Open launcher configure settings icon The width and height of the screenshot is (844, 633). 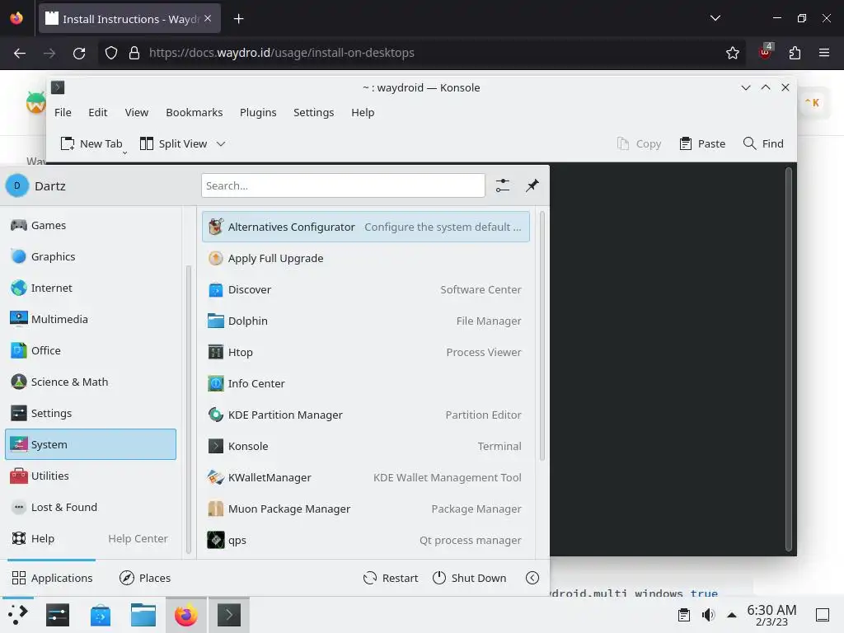(502, 185)
